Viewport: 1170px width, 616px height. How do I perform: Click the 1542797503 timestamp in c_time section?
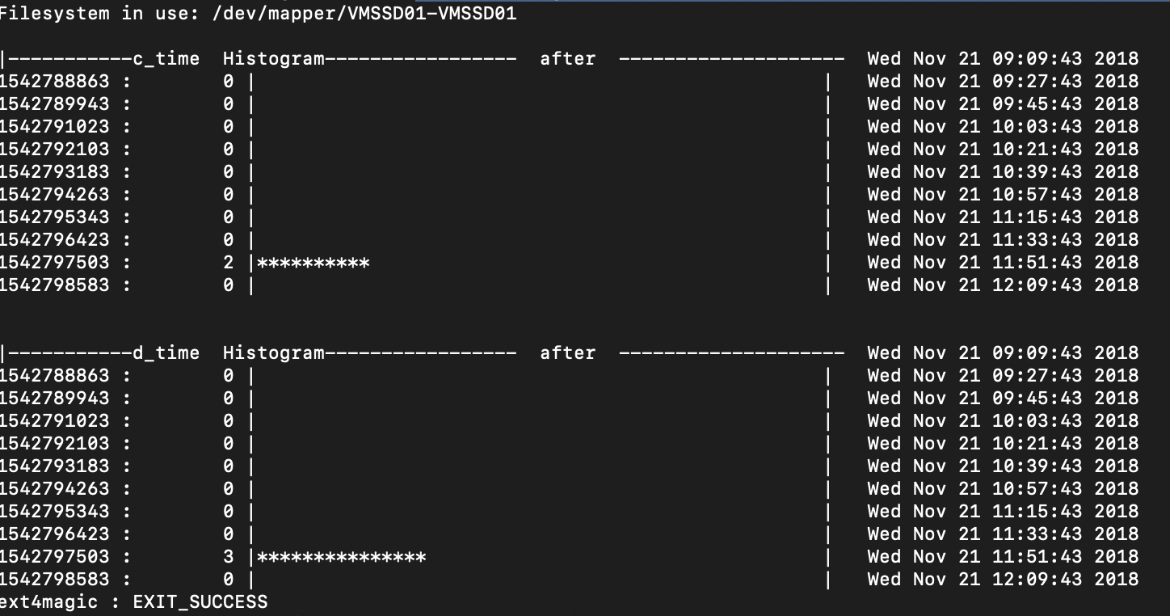coord(54,263)
